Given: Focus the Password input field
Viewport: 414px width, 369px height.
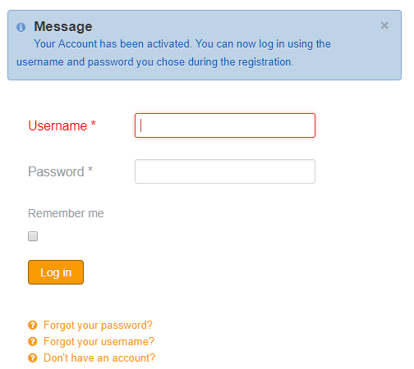Looking at the screenshot, I should (225, 171).
